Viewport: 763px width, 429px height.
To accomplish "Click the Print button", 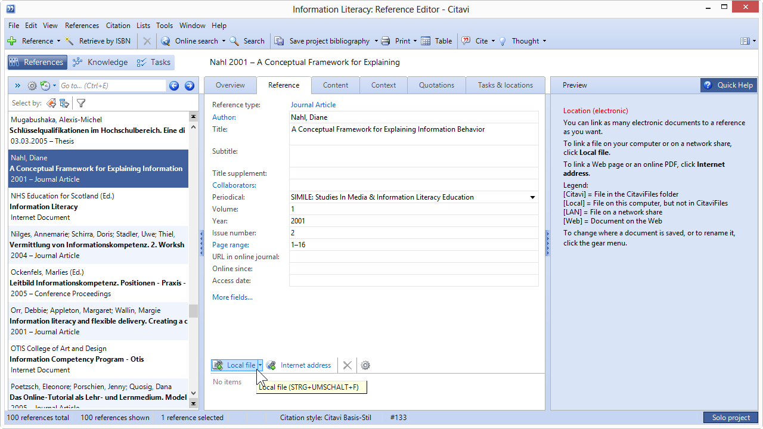I will (x=396, y=41).
